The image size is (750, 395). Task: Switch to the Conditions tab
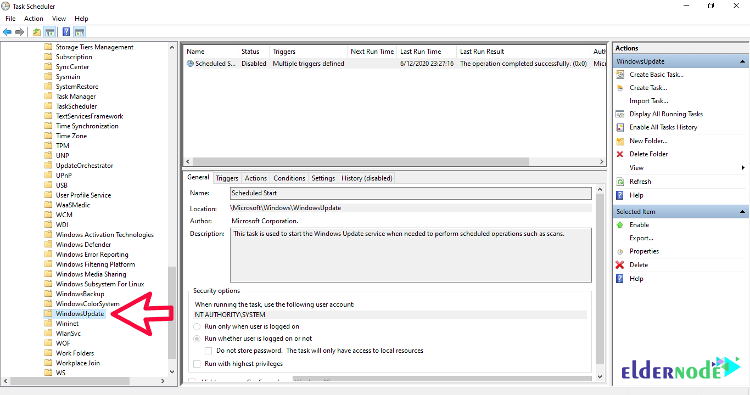point(289,178)
